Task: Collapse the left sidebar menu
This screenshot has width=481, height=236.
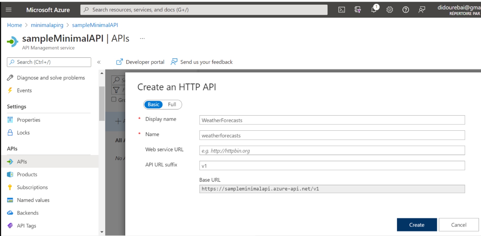Action: (x=99, y=62)
